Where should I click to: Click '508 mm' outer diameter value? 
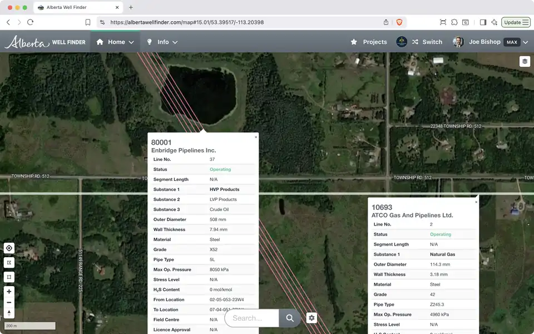(x=217, y=219)
